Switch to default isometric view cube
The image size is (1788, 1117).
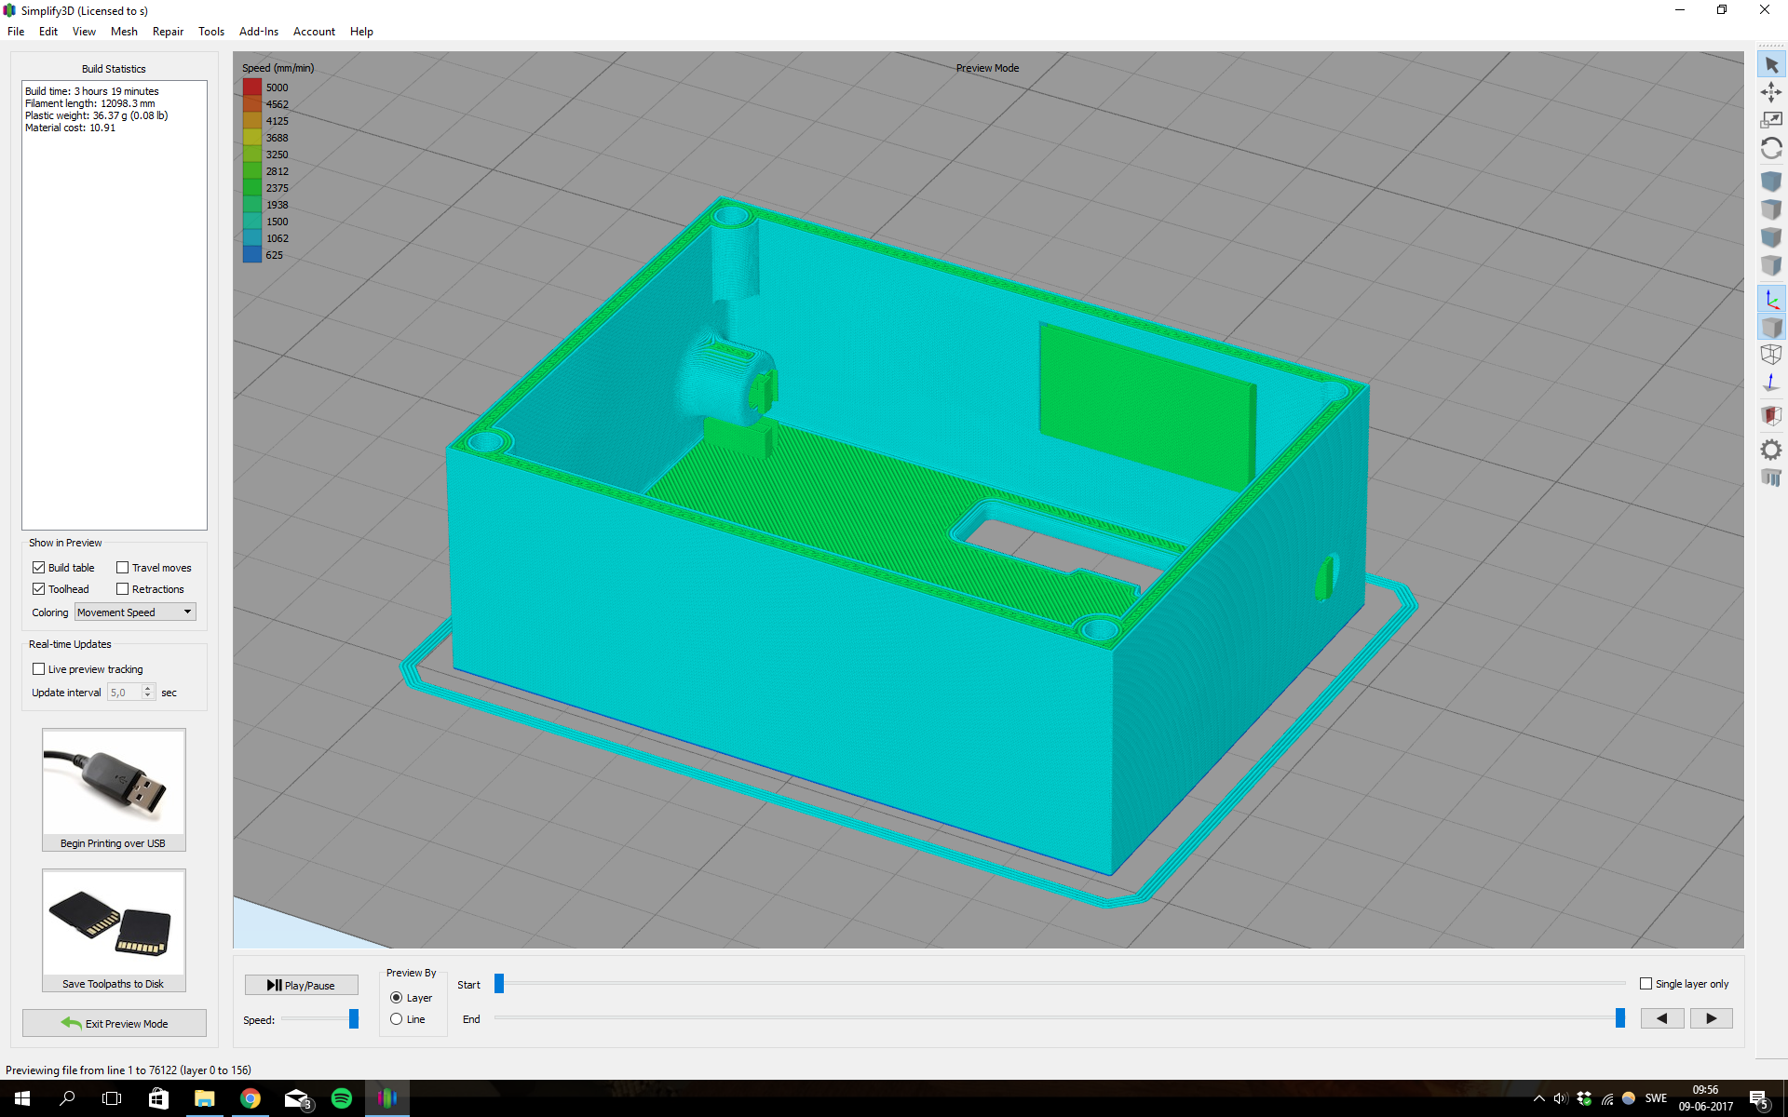pos(1771,182)
